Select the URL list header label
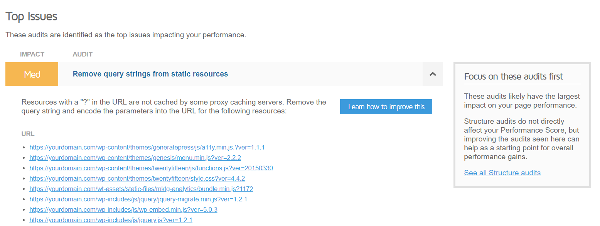This screenshot has width=600, height=226. 28,134
